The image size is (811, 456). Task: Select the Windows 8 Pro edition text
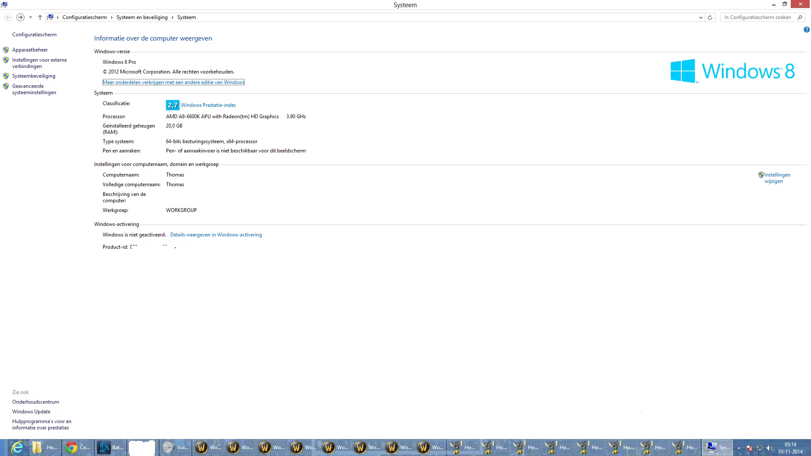(119, 62)
